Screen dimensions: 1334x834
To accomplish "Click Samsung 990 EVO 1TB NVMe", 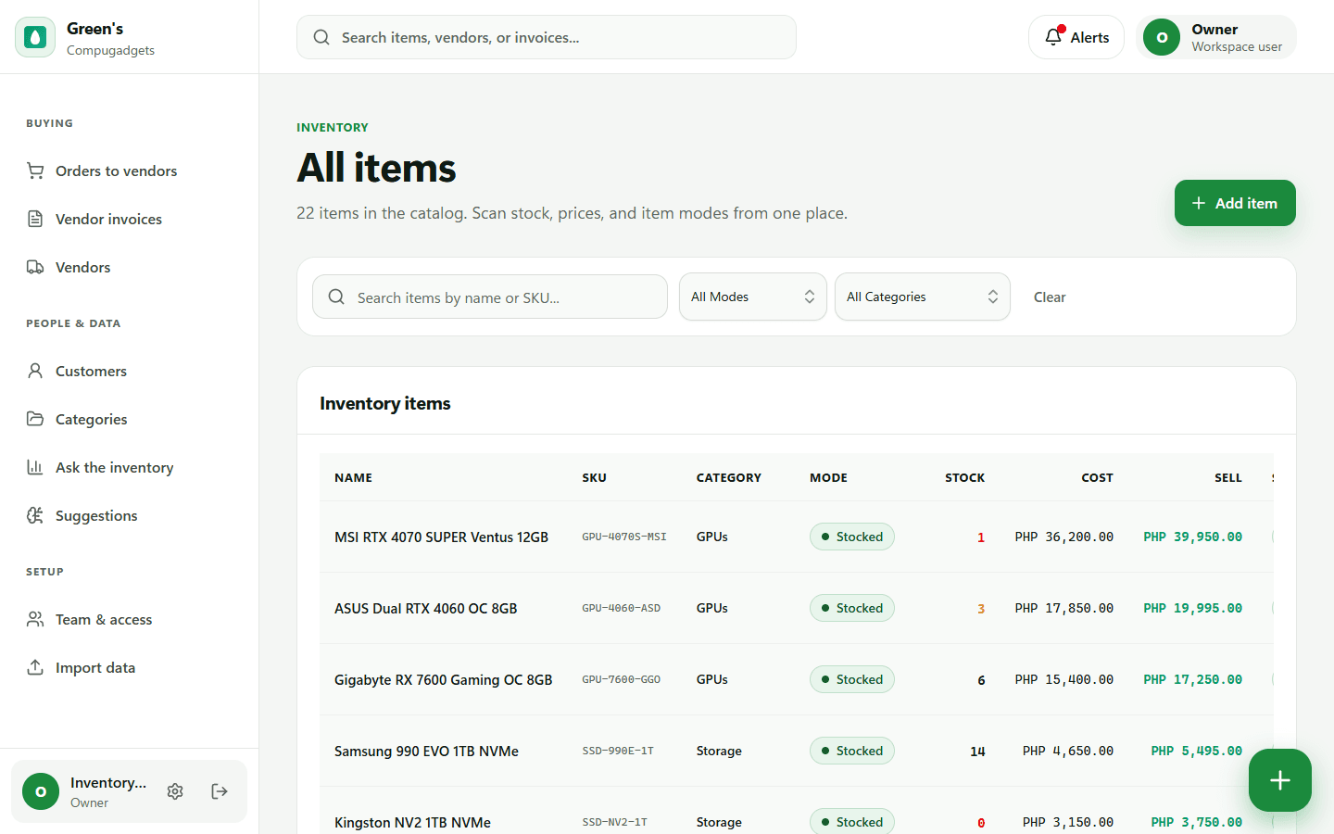I will pyautogui.click(x=426, y=751).
